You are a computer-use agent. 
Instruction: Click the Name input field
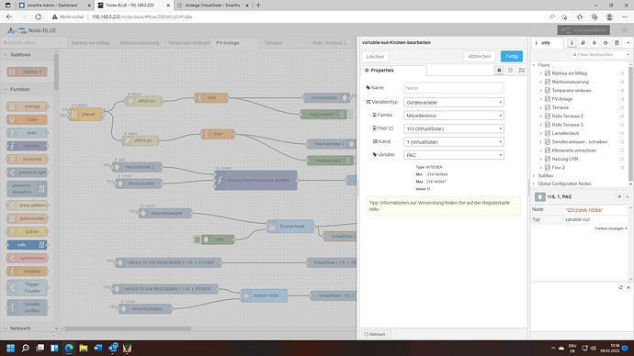tap(454, 88)
